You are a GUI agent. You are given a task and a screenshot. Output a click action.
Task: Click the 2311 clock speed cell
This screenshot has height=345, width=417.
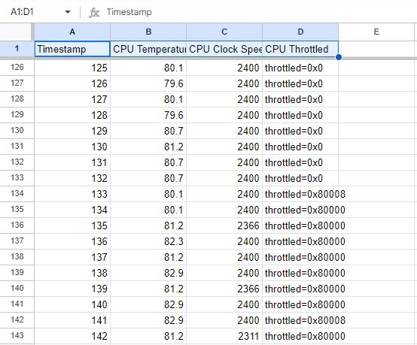click(224, 336)
